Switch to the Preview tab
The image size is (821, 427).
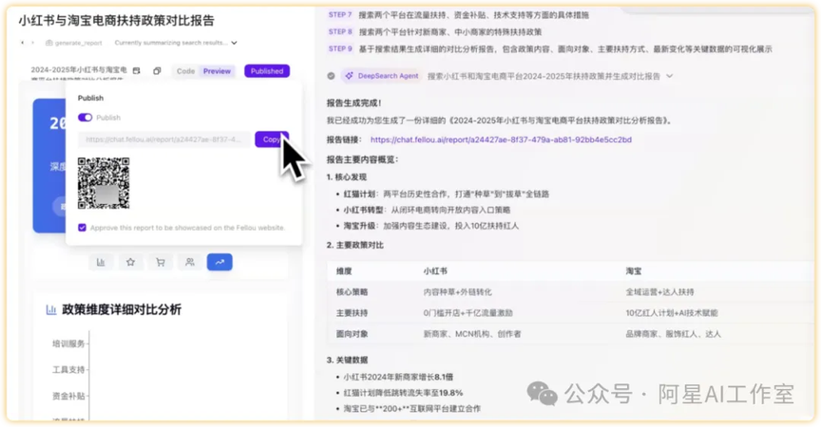pyautogui.click(x=217, y=71)
